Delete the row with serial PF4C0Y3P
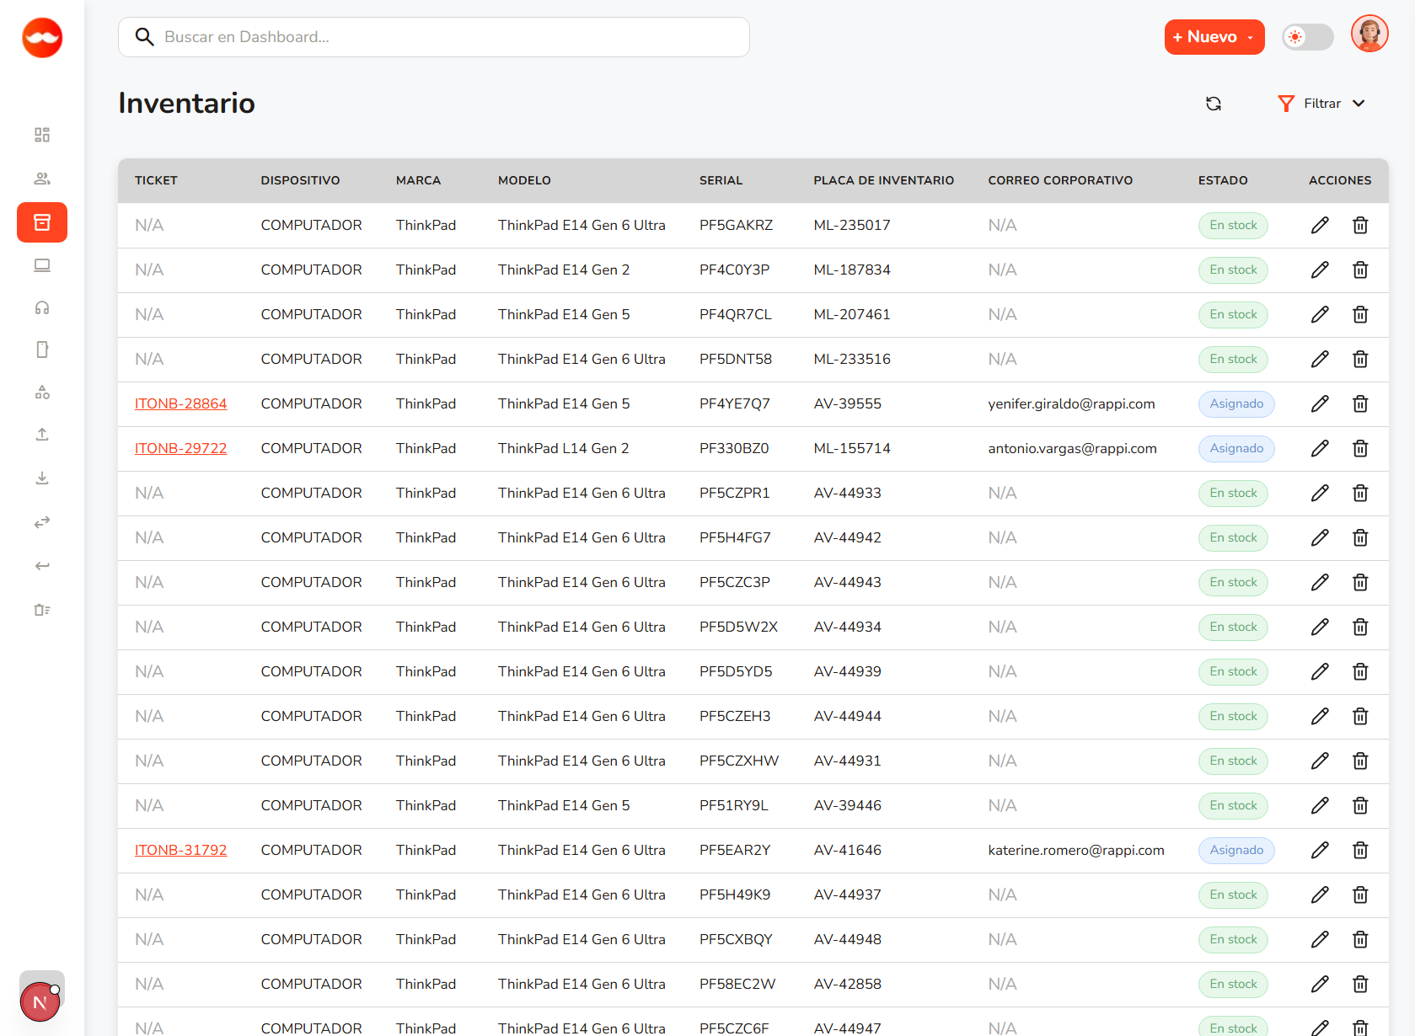The width and height of the screenshot is (1415, 1036). point(1360,270)
